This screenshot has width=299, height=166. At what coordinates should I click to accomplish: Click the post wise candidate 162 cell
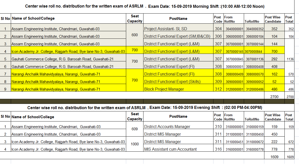(274, 73)
